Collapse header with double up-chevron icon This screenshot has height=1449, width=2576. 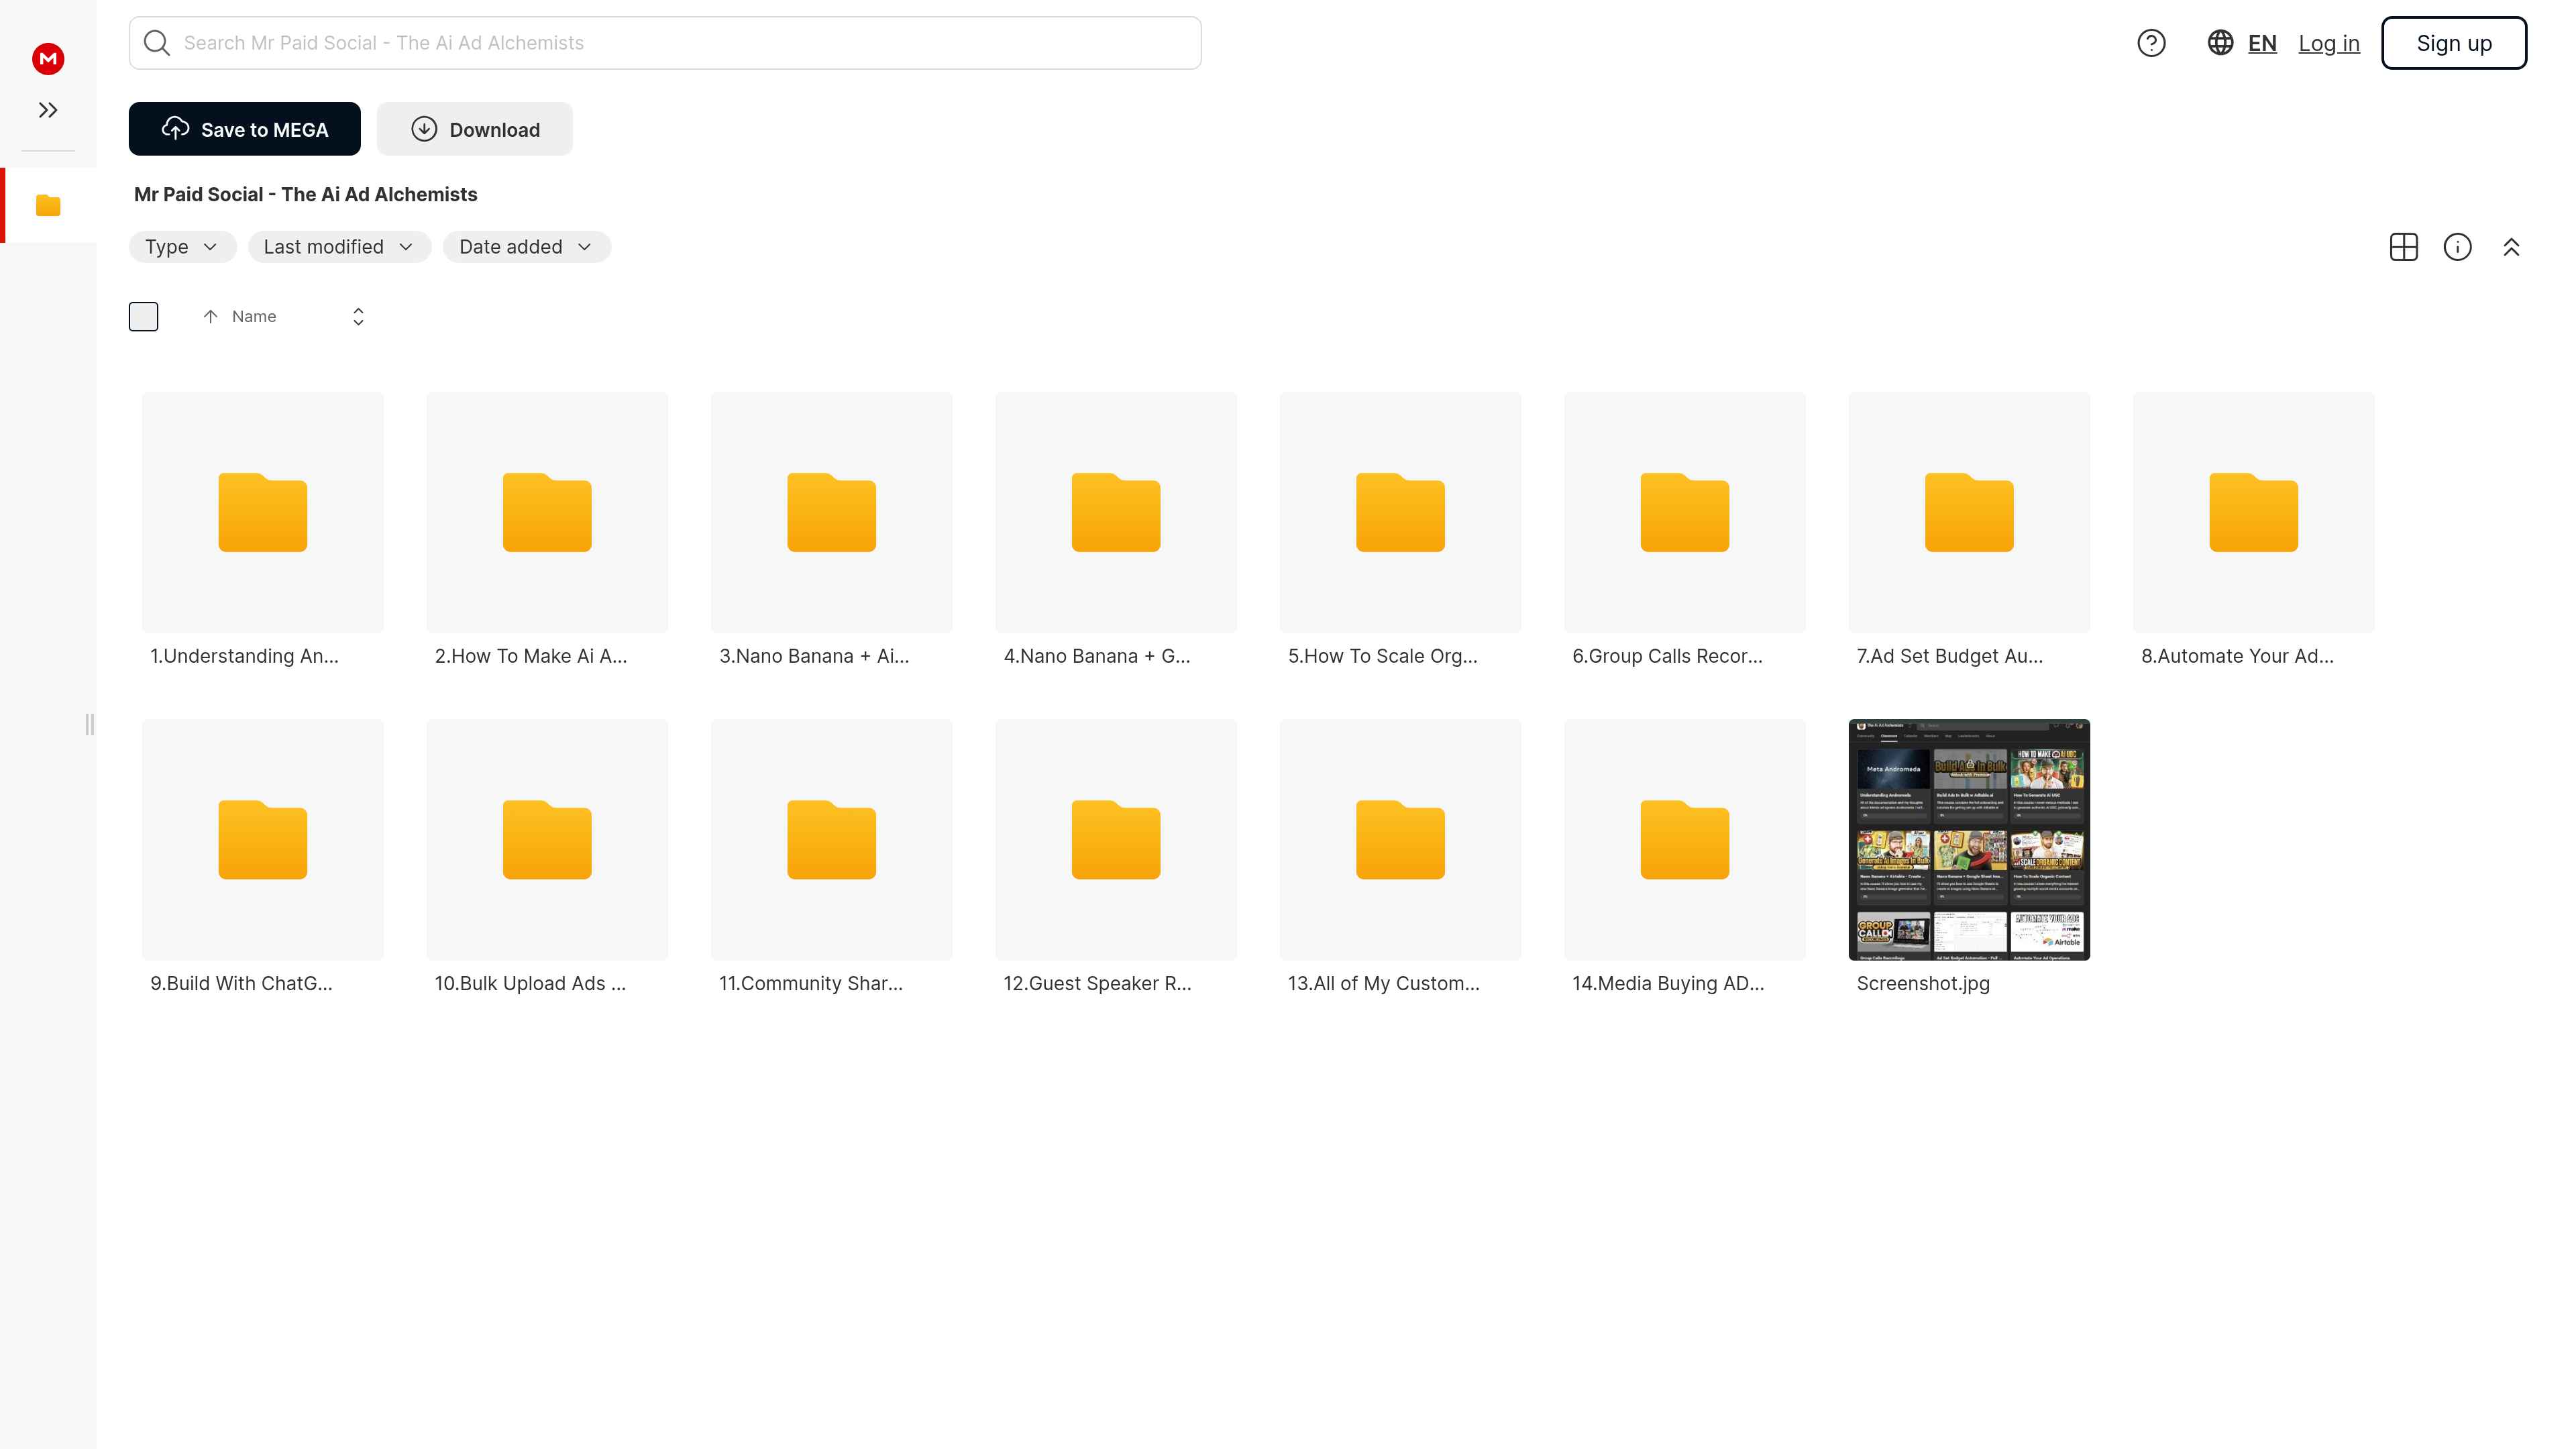pyautogui.click(x=2511, y=247)
